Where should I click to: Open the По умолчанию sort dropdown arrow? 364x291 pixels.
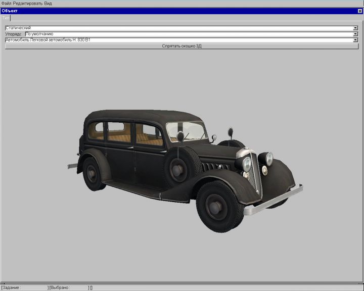[x=355, y=34]
